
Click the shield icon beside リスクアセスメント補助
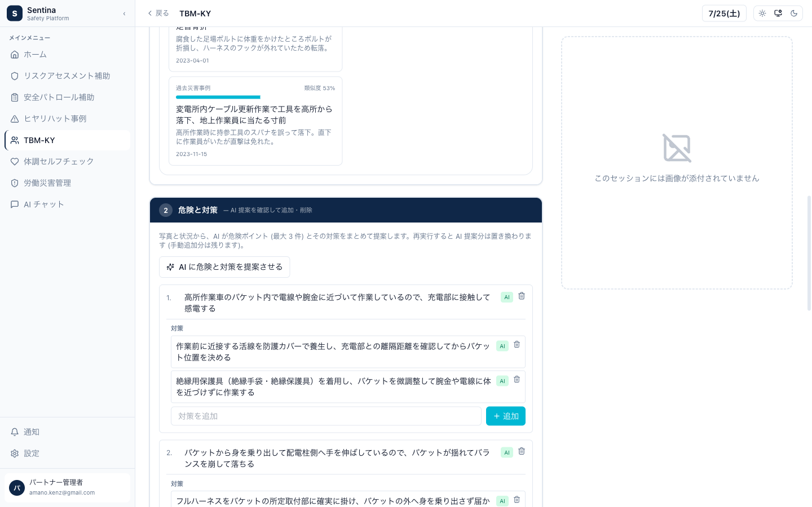coord(15,76)
